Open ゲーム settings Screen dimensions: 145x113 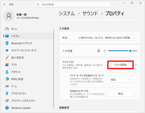(28, 86)
